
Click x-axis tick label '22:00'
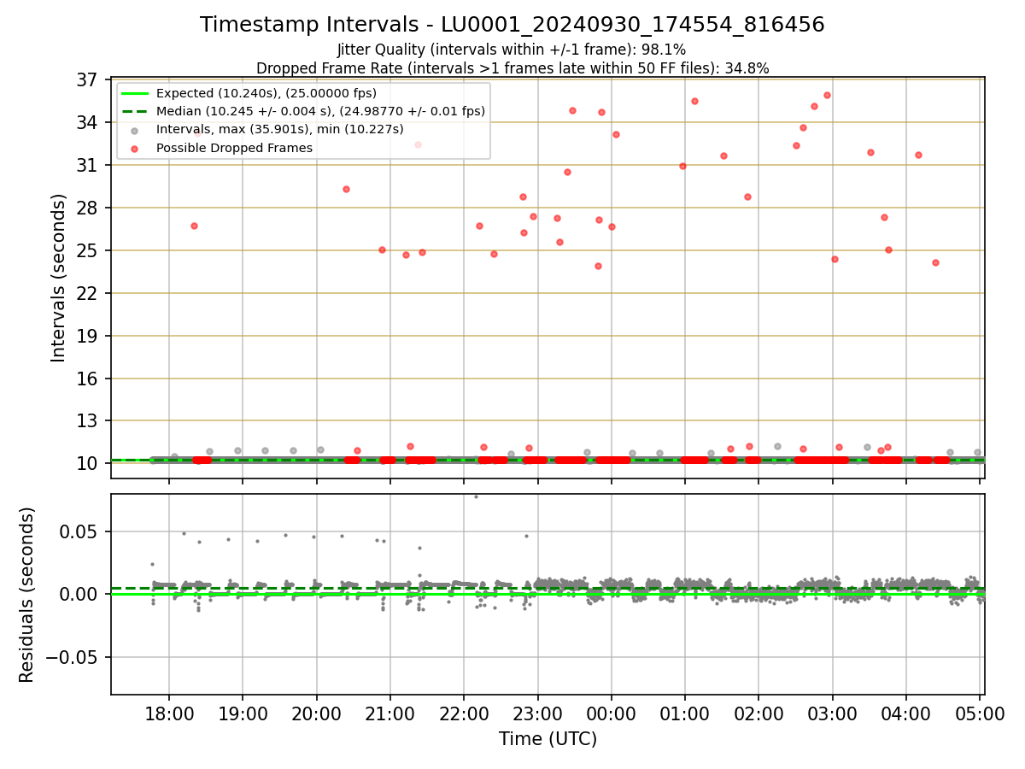tap(464, 713)
